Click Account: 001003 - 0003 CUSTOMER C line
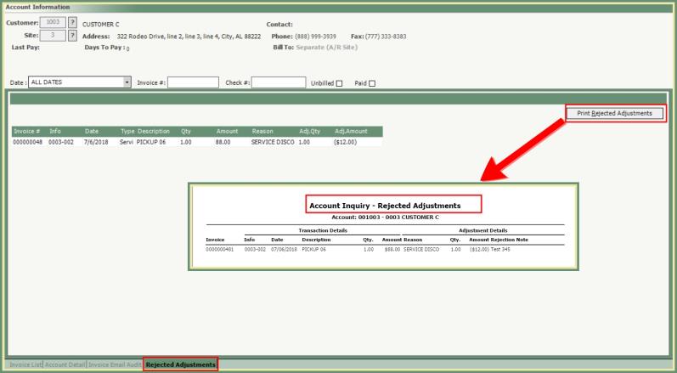Viewport: 677px width, 373px height. click(x=385, y=218)
